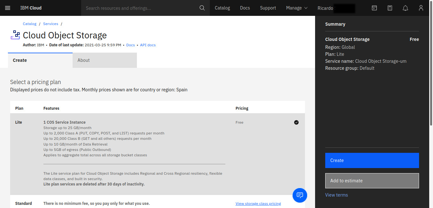Click the 'Pricing' column header
Image resolution: width=433 pixels, height=208 pixels.
242,108
